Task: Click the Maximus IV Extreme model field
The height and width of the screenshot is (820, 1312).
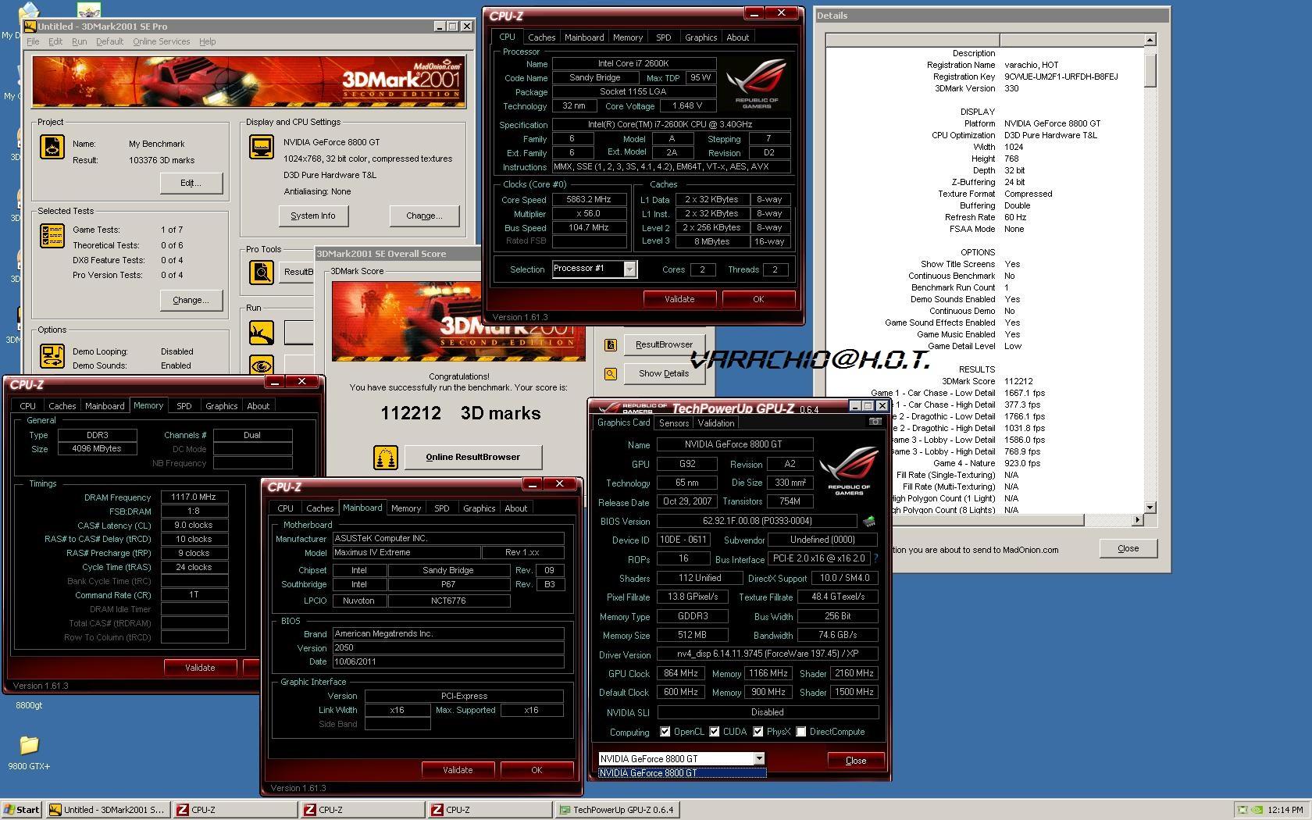Action: click(x=405, y=552)
